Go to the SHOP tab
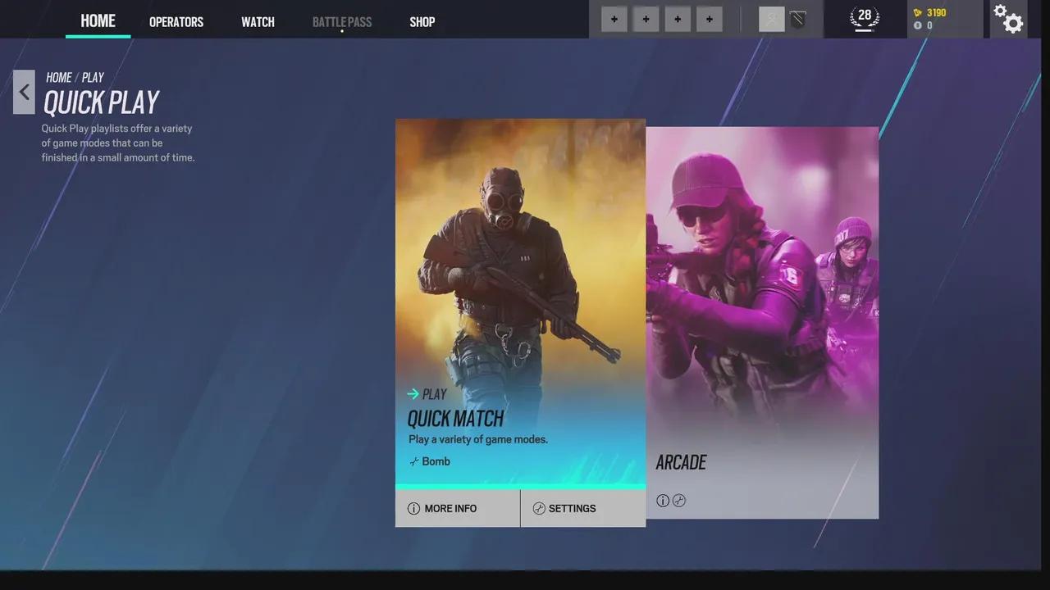The width and height of the screenshot is (1050, 590). pyautogui.click(x=422, y=21)
